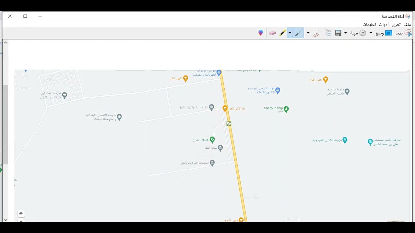Click the مزرعة الكناني النموذجية pin
The image size is (415, 233).
345,140
